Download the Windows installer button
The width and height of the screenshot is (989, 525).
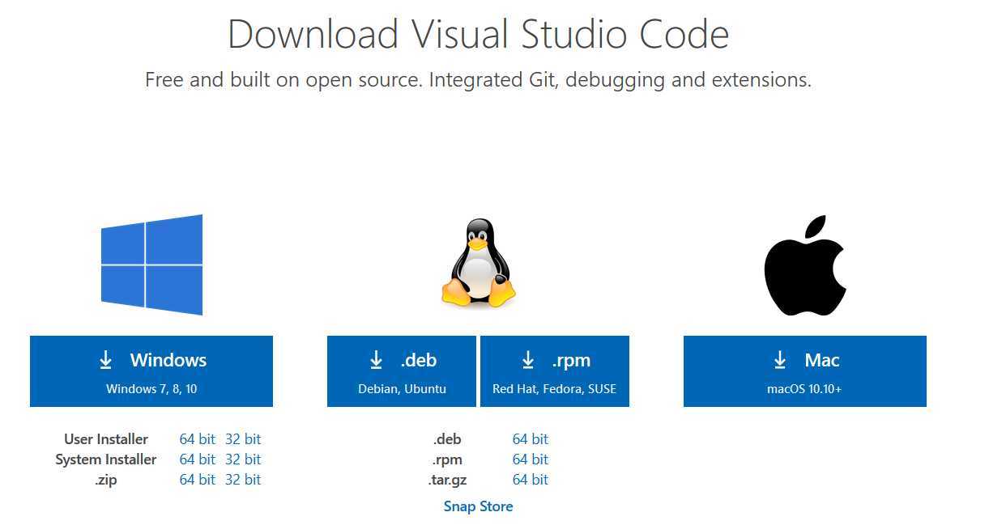point(151,371)
